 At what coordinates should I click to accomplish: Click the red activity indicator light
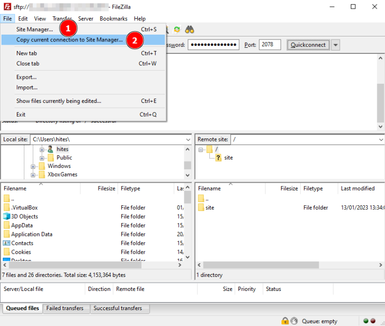[x=373, y=321]
